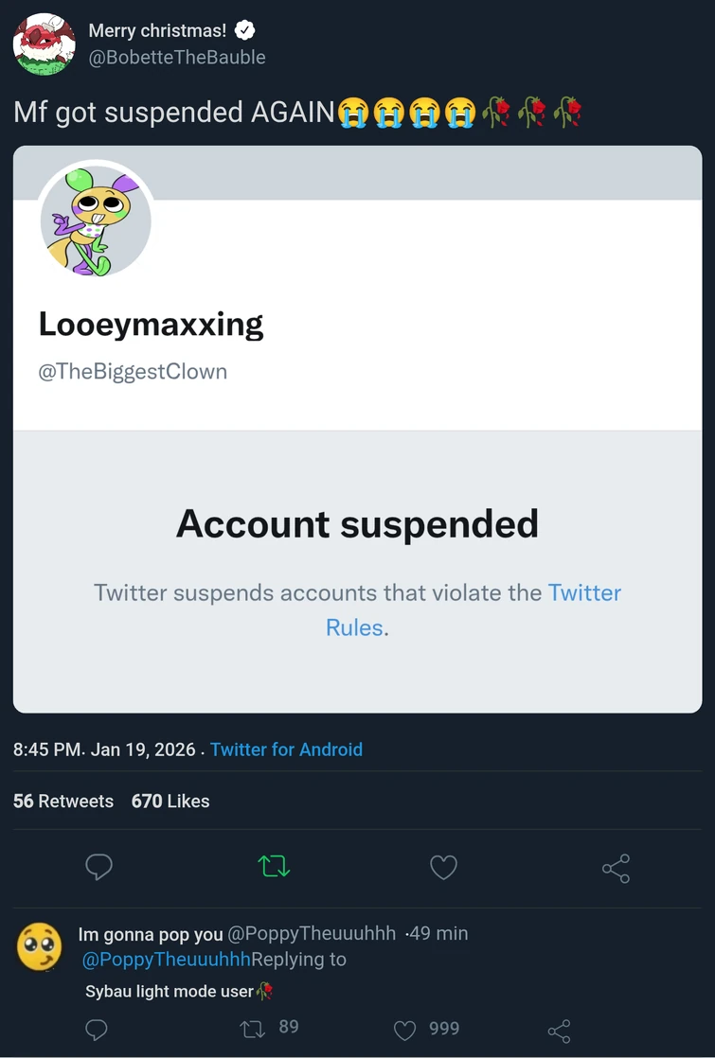
Task: Open the reply author's emoji avatar
Action: coord(40,946)
